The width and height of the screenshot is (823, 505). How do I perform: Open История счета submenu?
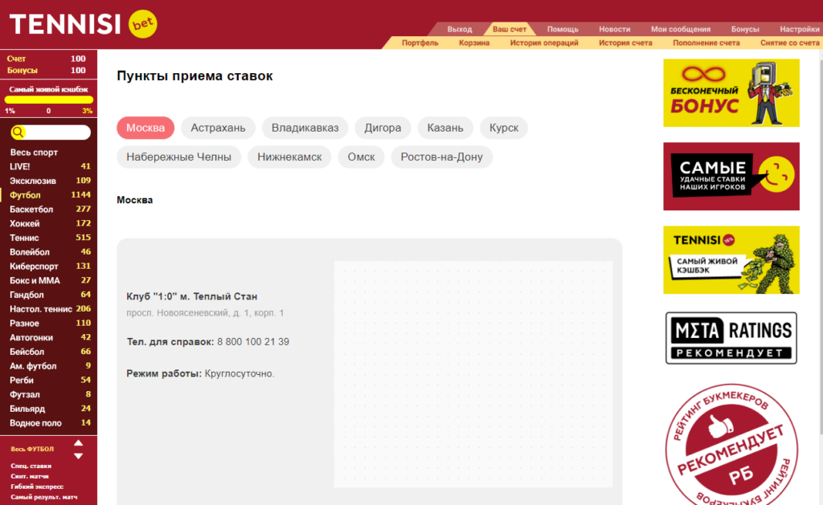tap(625, 43)
